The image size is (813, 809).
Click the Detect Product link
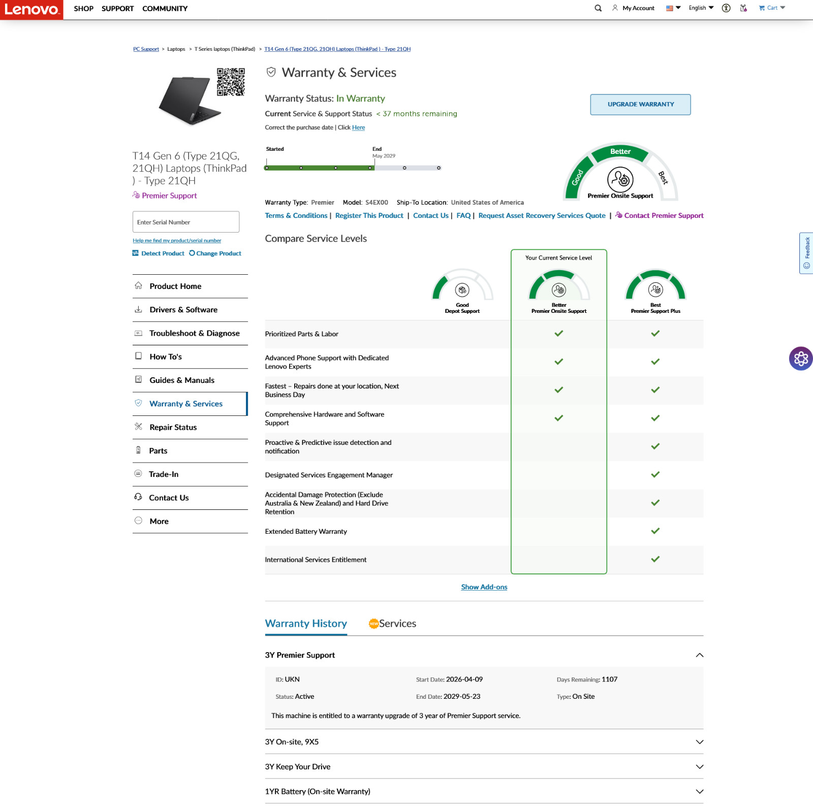[159, 253]
